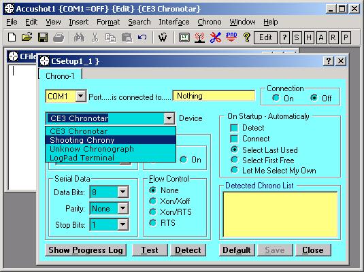Set Flow Control to None

[153, 190]
